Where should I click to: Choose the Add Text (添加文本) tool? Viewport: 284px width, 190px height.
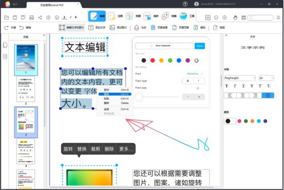[97, 28]
